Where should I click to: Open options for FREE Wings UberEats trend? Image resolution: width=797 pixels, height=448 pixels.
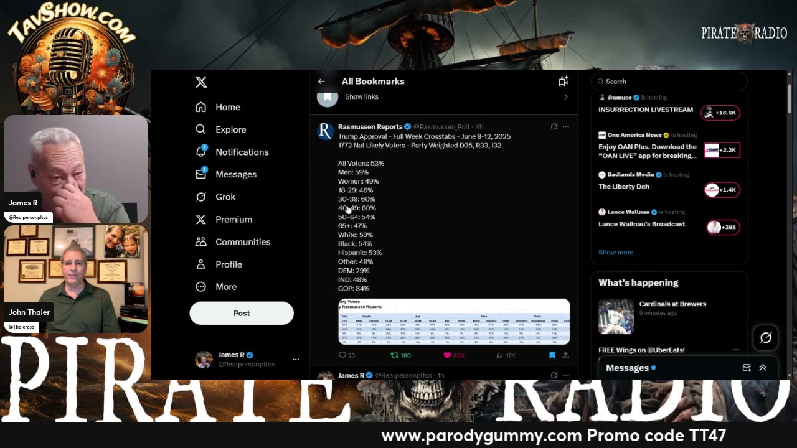pyautogui.click(x=736, y=350)
